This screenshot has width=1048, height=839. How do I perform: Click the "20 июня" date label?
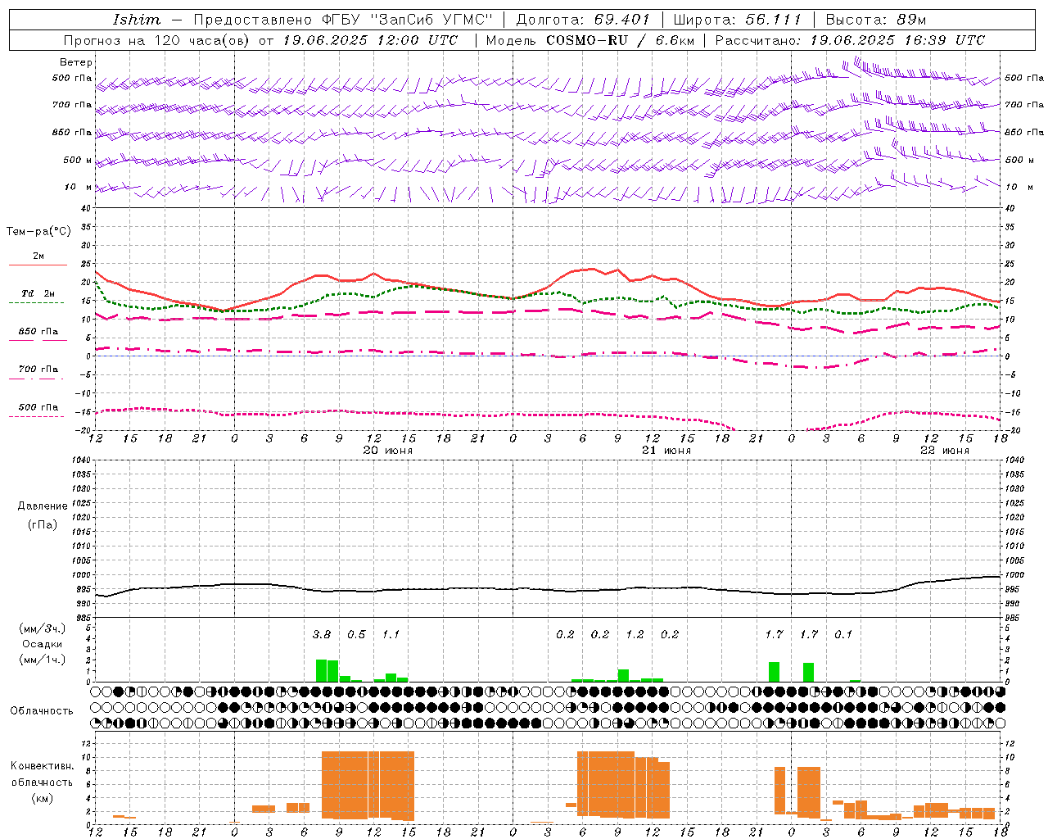tap(388, 451)
